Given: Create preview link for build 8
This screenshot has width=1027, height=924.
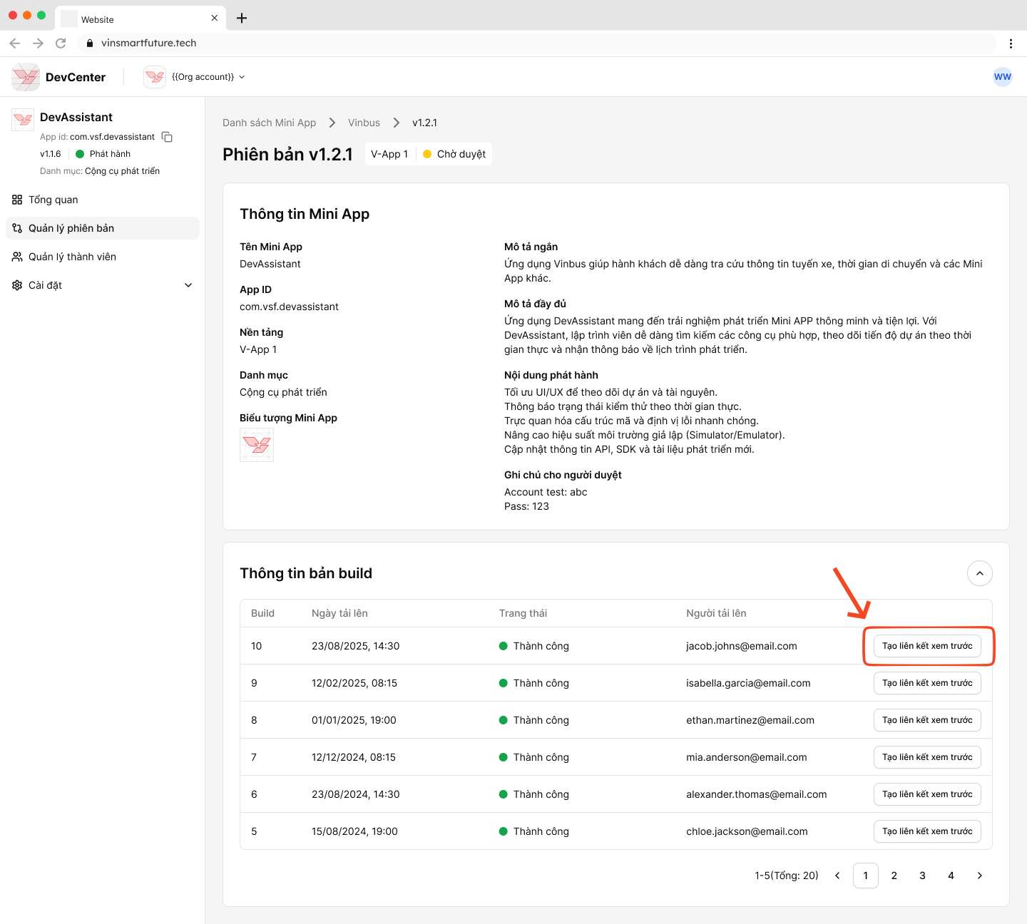Looking at the screenshot, I should pos(927,720).
